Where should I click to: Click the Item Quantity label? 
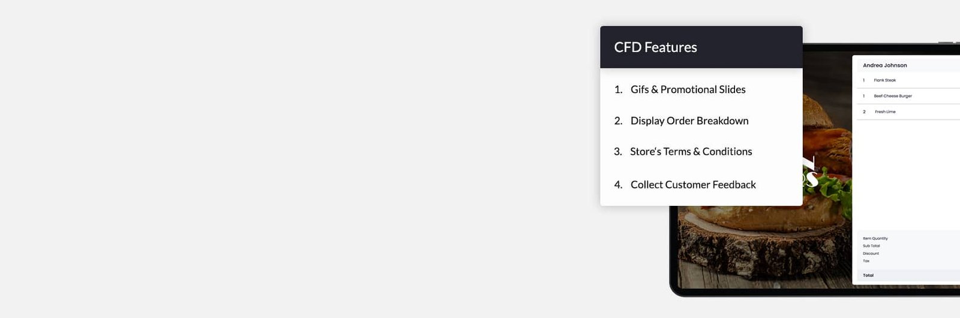(x=875, y=238)
